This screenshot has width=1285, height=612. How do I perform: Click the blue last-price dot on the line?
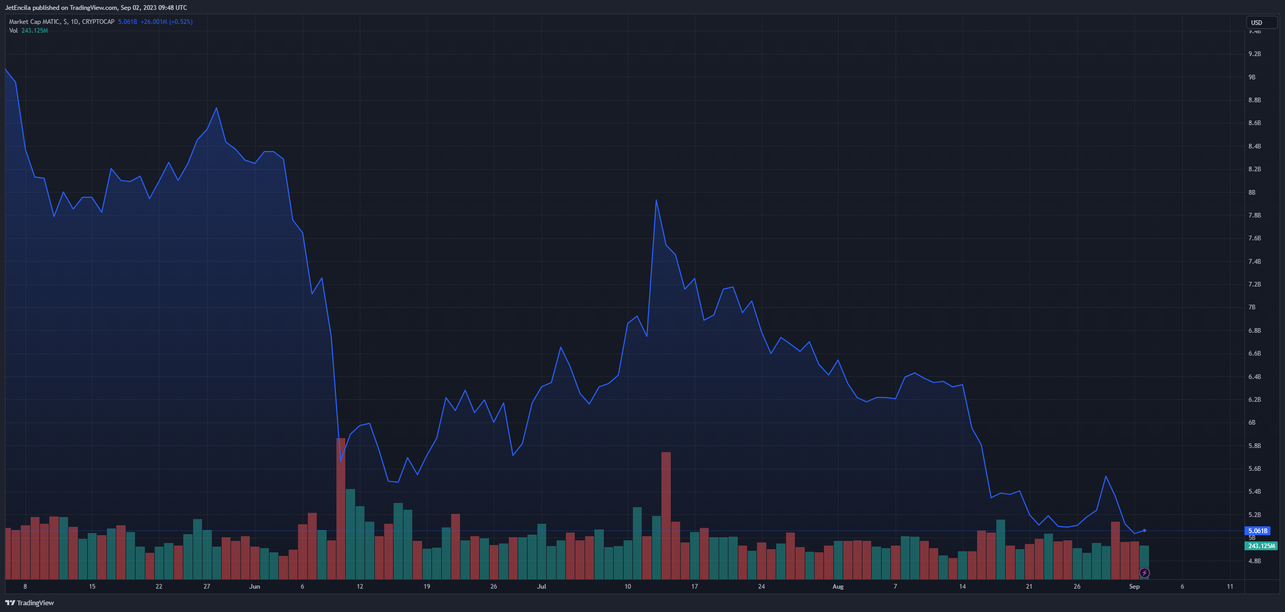click(x=1144, y=531)
